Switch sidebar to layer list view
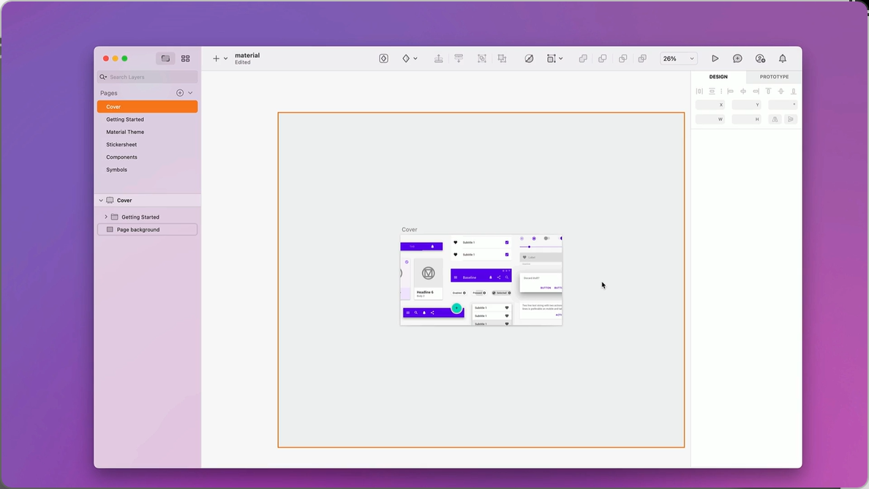869x489 pixels. pos(165,59)
